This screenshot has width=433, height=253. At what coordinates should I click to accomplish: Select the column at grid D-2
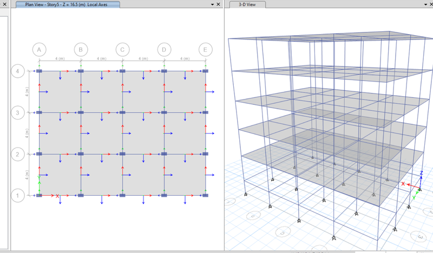coord(164,154)
